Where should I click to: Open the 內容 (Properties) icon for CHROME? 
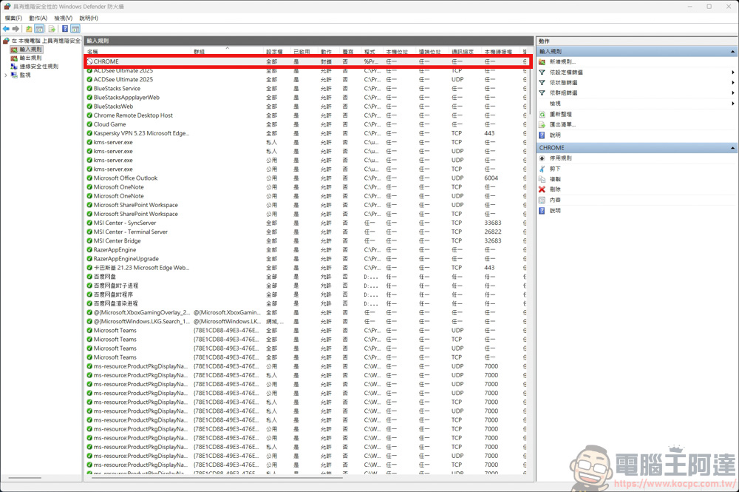(x=543, y=200)
